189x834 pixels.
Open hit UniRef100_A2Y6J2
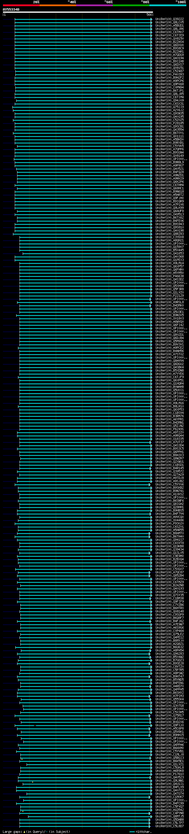[169, 110]
